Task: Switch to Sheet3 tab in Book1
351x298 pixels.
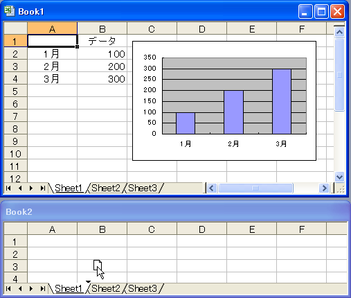Action: (143, 189)
